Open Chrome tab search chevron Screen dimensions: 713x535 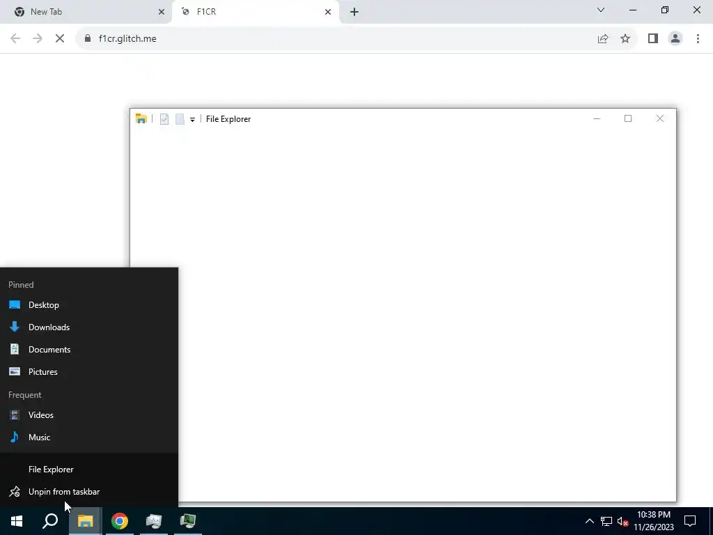601,10
